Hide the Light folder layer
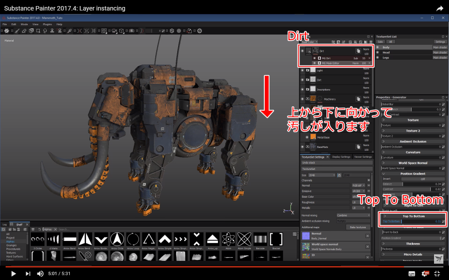This screenshot has width=449, height=280. coord(303,70)
